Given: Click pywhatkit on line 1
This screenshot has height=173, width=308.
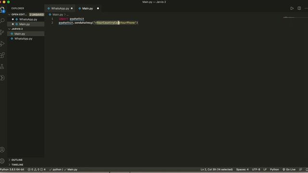Looking at the screenshot, I should tap(77, 19).
